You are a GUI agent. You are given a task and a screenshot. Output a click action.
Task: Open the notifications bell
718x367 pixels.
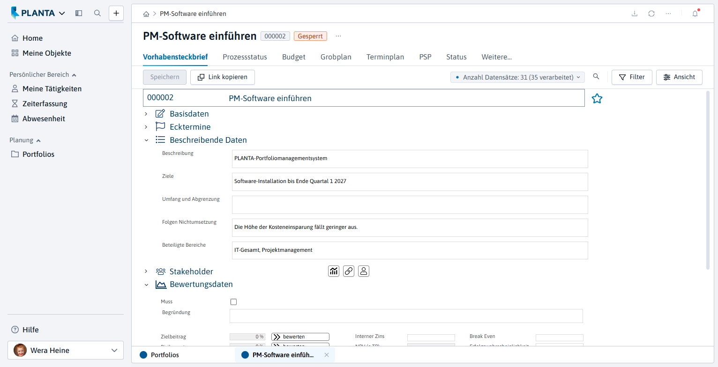pyautogui.click(x=695, y=14)
